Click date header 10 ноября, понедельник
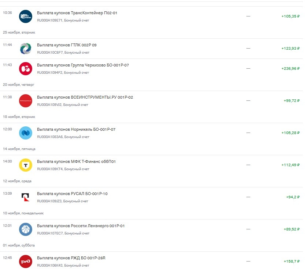The width and height of the screenshot is (308, 271). 23,213
